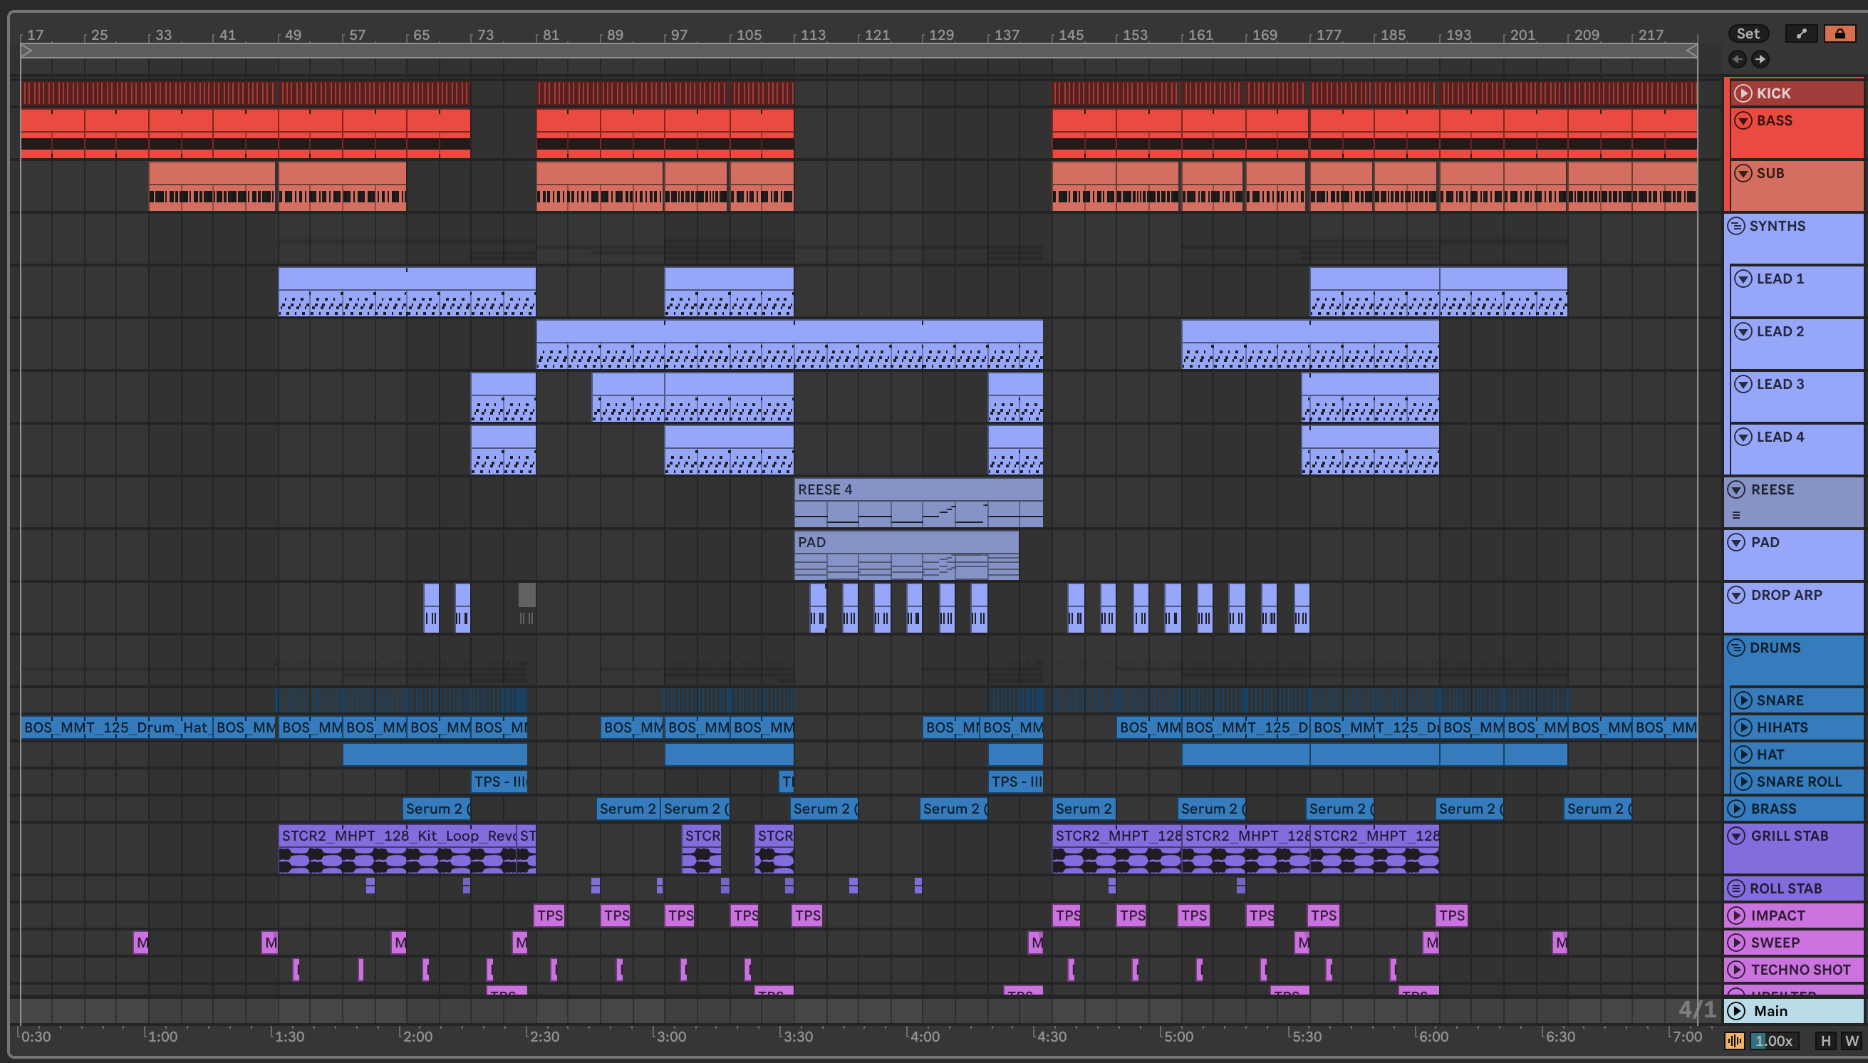
Task: Collapse the SYNTHS group track
Action: point(1737,226)
